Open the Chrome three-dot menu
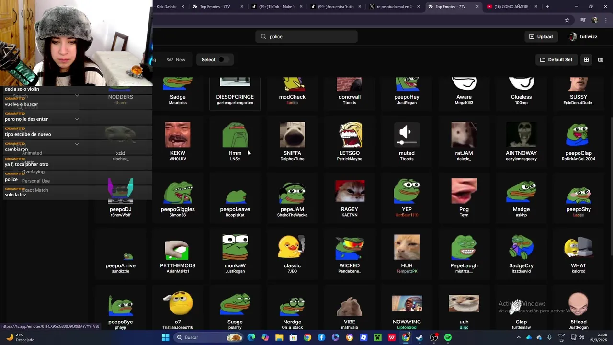 coord(606,20)
